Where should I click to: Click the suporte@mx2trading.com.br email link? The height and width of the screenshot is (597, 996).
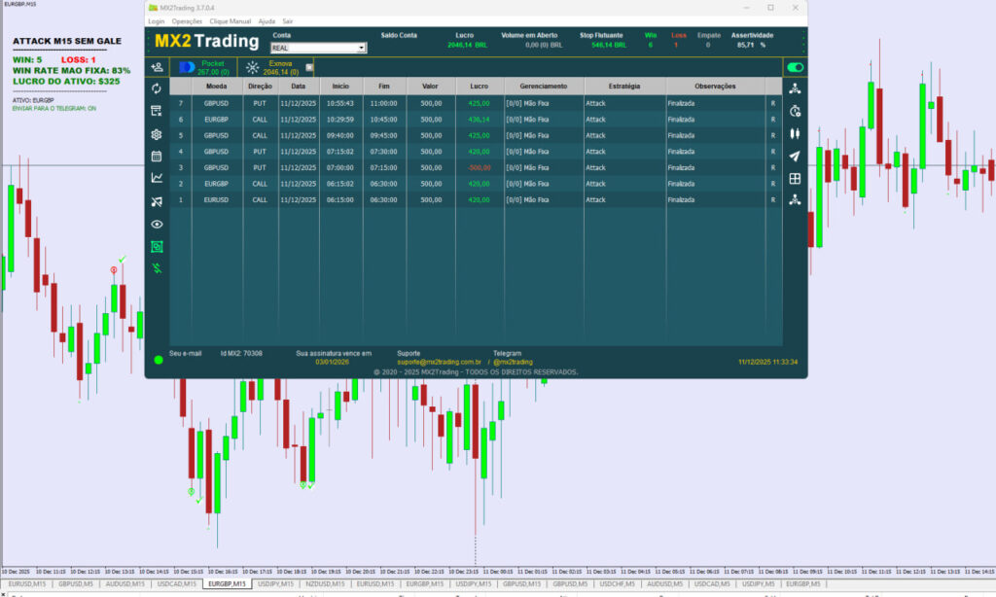click(440, 362)
